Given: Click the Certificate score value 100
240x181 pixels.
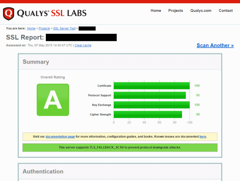Looking at the screenshot, I should pos(197,86).
